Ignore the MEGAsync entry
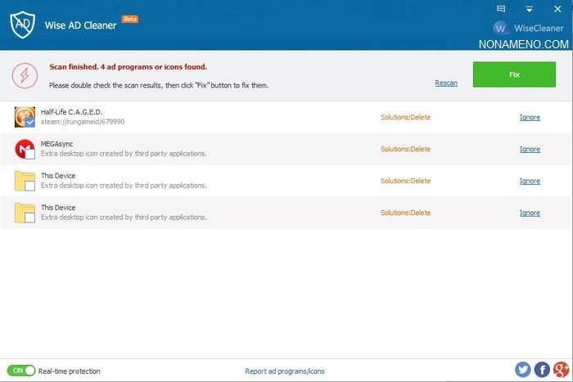The width and height of the screenshot is (573, 382). (x=530, y=149)
